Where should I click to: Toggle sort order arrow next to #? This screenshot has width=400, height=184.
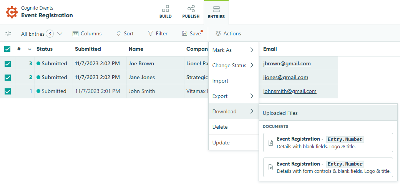pyautogui.click(x=29, y=49)
